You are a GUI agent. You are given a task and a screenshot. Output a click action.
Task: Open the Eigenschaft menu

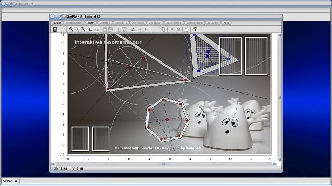pyautogui.click(x=174, y=23)
